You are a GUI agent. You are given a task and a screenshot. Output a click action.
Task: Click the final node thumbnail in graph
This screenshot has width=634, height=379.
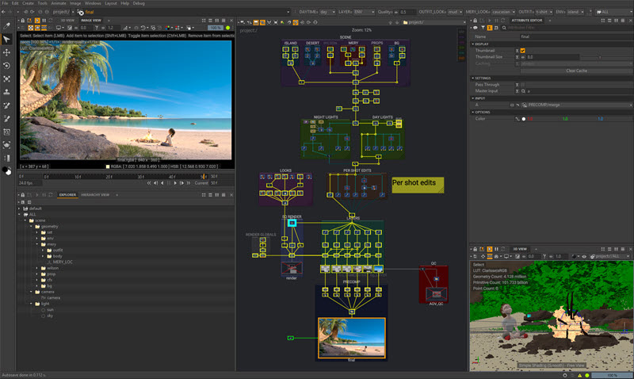[350, 336]
